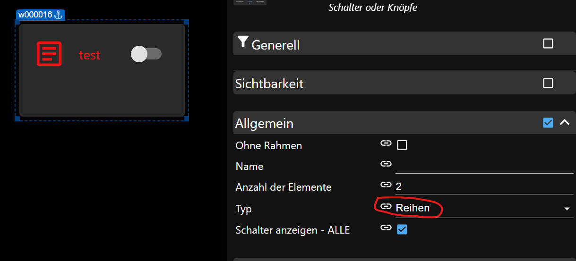Click link icon for Schalter anzeigen - ALLE
576x261 pixels.
pos(386,227)
